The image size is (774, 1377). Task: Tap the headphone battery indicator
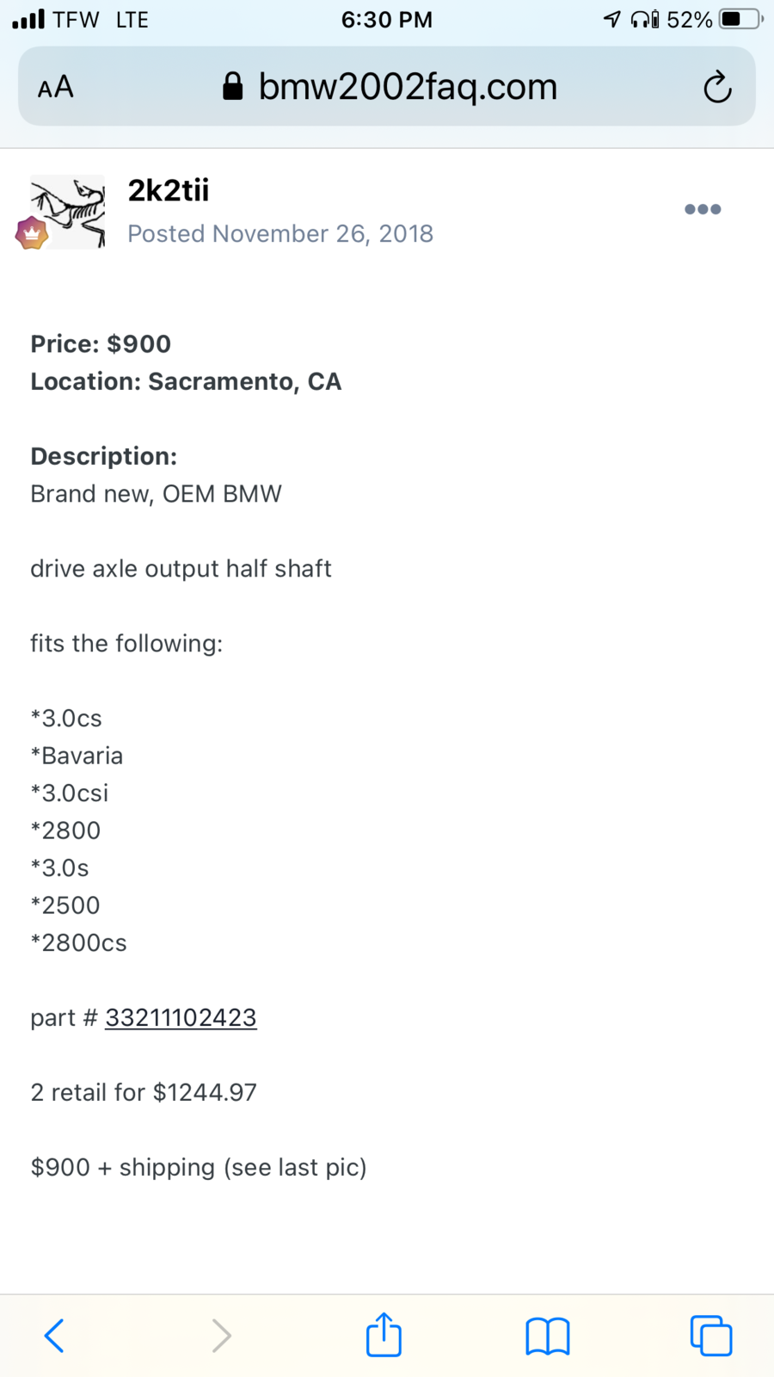click(643, 19)
